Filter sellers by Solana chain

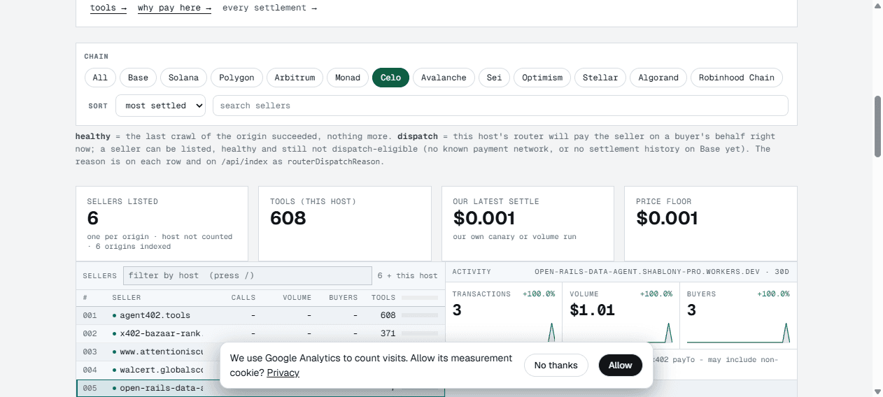coord(183,78)
